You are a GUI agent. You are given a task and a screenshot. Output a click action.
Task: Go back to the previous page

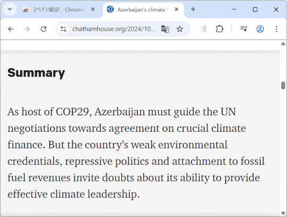click(x=11, y=29)
